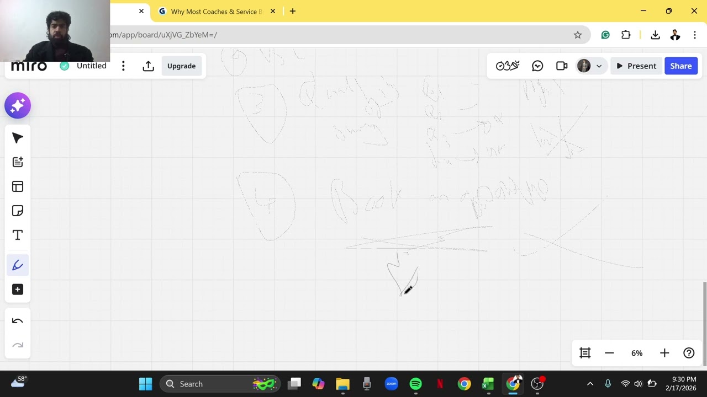Click the 6% zoom level
This screenshot has height=397, width=707.
637,353
